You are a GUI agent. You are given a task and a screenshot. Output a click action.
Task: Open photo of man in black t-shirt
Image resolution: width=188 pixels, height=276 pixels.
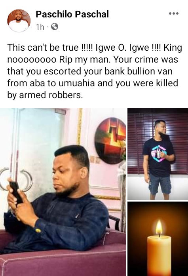pyautogui.click(x=158, y=154)
